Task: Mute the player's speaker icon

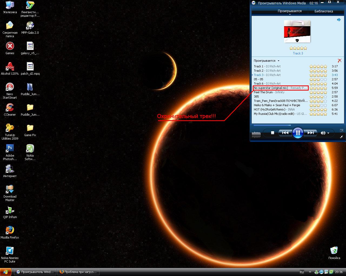Action: click(323, 133)
